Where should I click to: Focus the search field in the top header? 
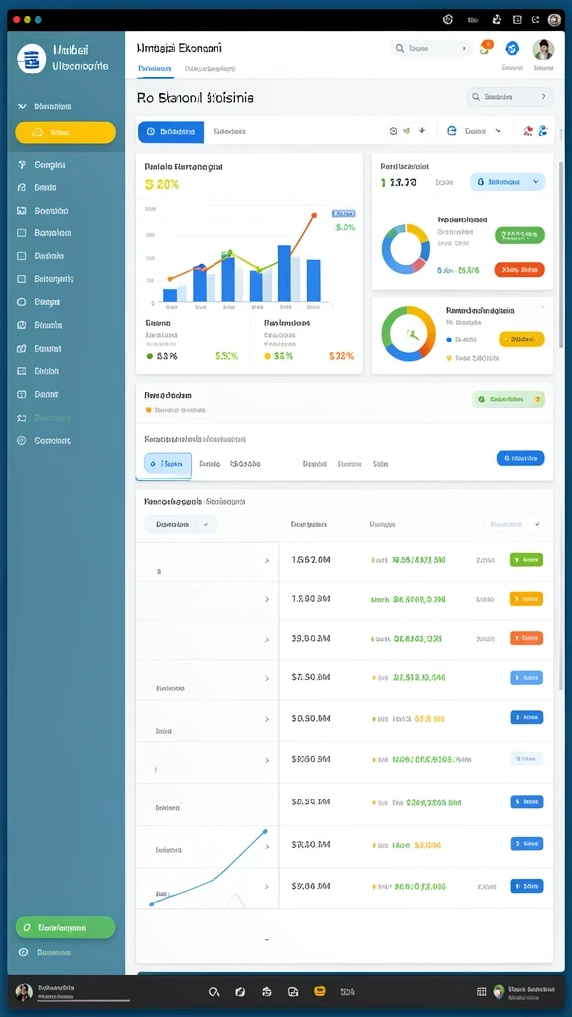(431, 48)
